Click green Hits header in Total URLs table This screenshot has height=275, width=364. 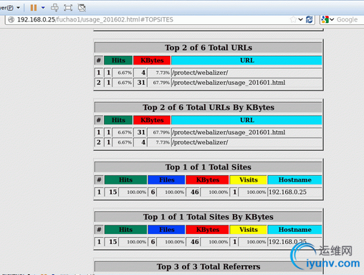[118, 60]
